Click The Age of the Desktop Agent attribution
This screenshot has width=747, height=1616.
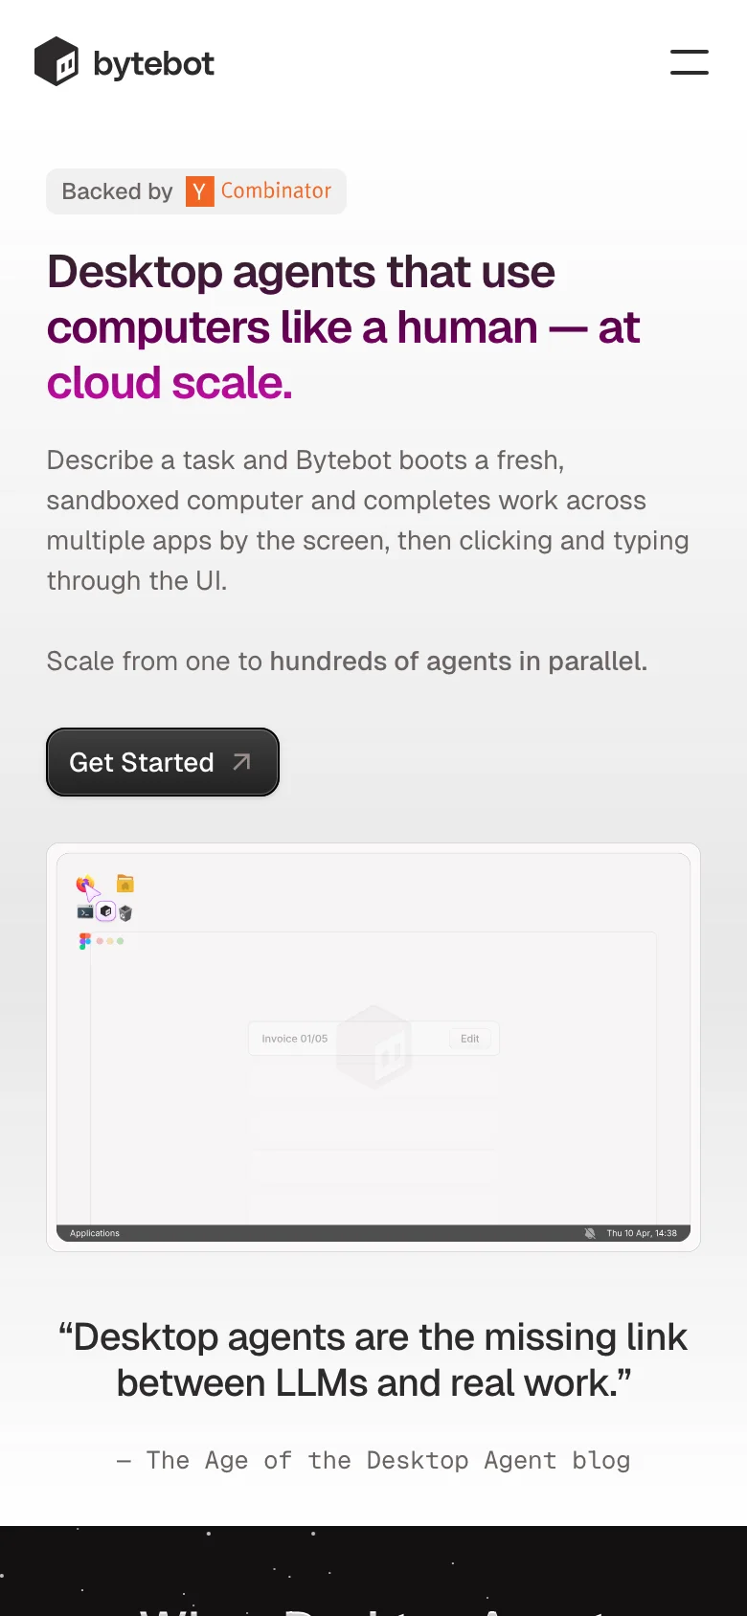tap(373, 1459)
